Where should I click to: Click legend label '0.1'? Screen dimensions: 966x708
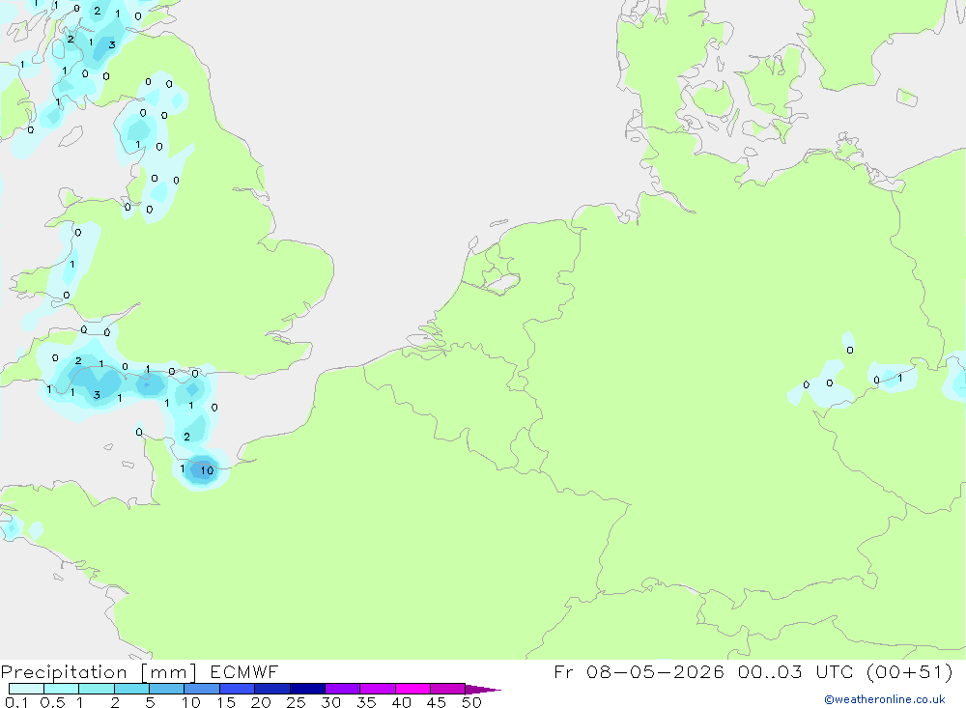click(16, 702)
